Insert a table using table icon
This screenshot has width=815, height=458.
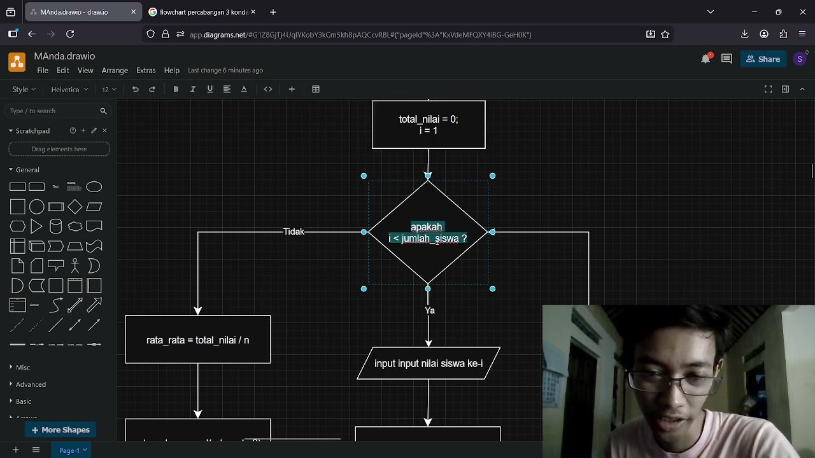click(x=316, y=89)
